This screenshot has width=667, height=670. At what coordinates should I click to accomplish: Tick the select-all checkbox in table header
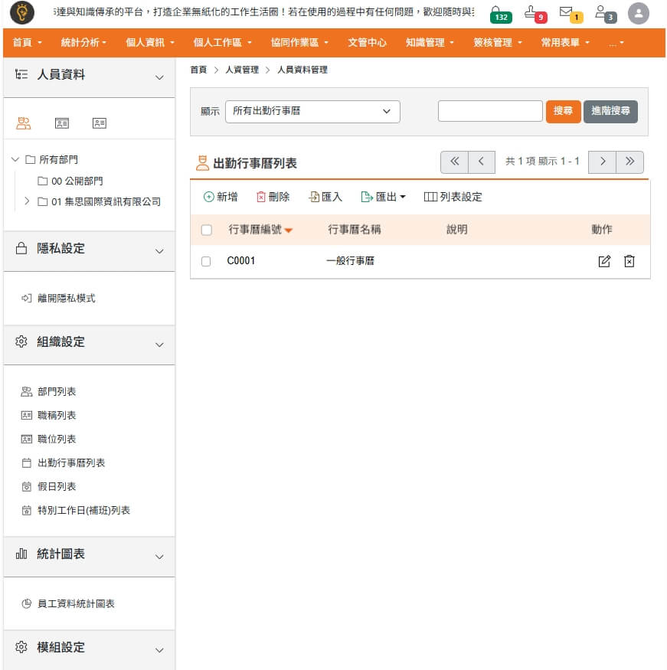(x=206, y=230)
